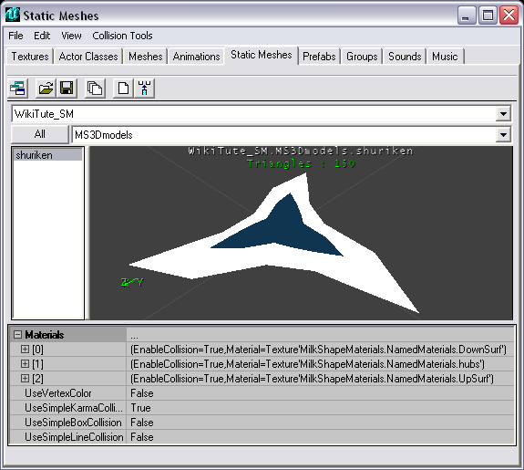Screen dimensions: 524x470
Task: Click the blank page new mesh icon
Action: coord(123,89)
